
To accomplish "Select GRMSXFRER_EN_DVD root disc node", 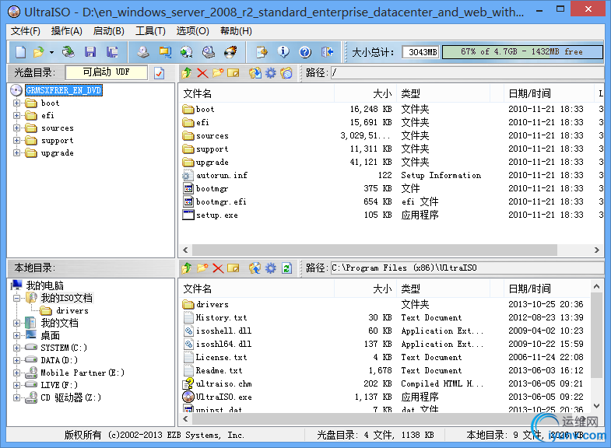I will pos(64,91).
